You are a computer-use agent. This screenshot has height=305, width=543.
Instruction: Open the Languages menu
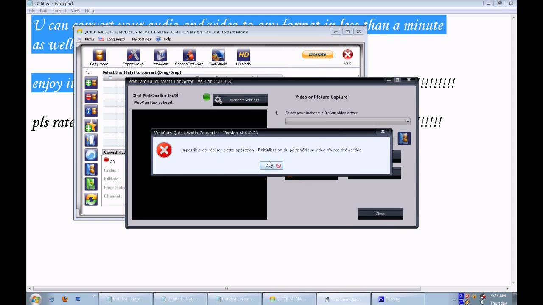tap(115, 39)
